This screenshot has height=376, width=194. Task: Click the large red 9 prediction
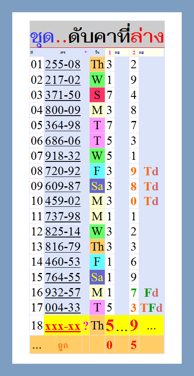coord(134,326)
